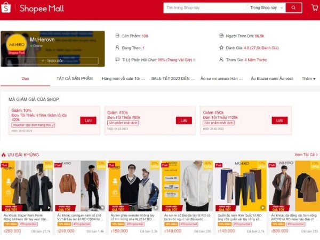Open the shopping cart icon
This screenshot has height=240, width=320.
[x=315, y=8]
